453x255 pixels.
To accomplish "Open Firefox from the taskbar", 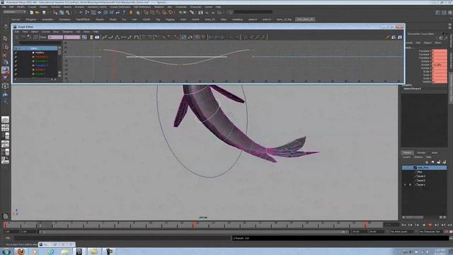I will [x=21, y=251].
